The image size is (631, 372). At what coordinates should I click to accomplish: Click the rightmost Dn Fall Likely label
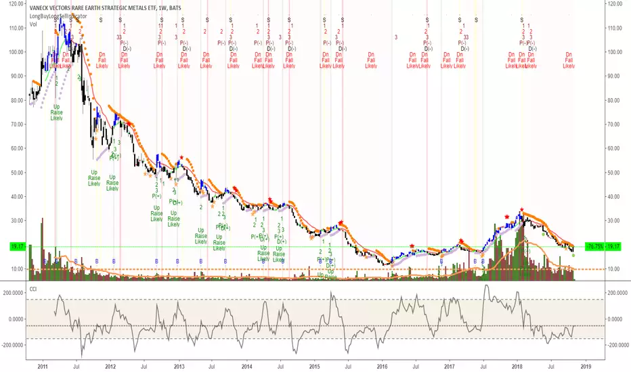click(569, 60)
